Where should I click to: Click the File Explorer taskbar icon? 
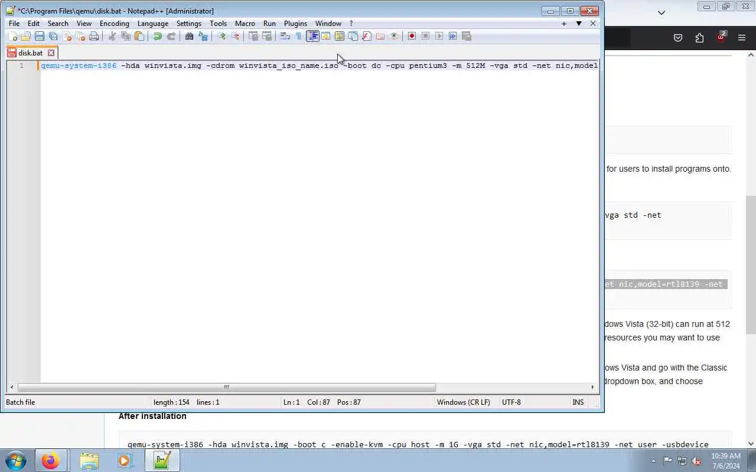coord(89,461)
